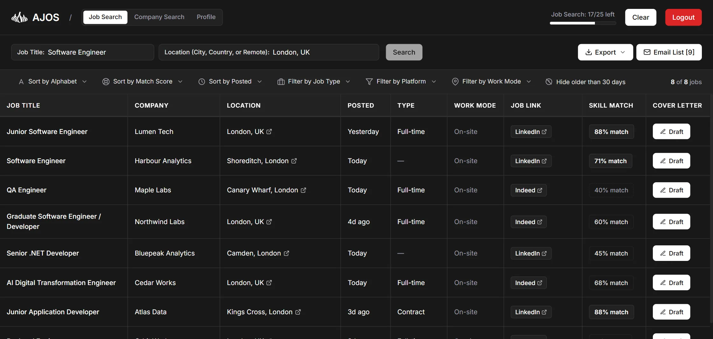713x339 pixels.
Task: Click the clock icon beside Sort by Posted
Action: pos(202,82)
